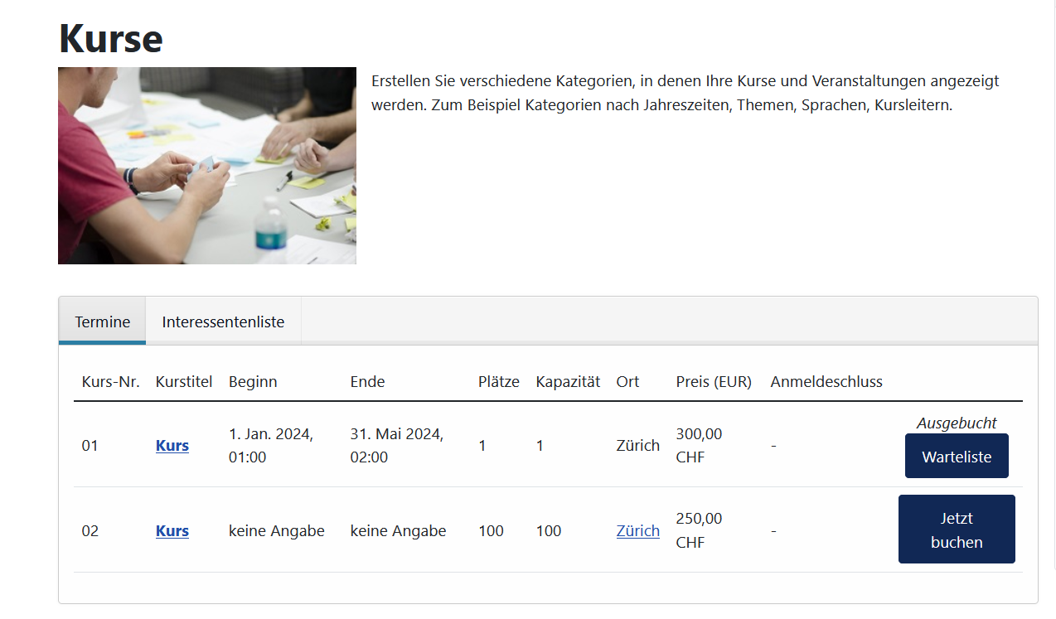Click the Beginn column header
The height and width of the screenshot is (619, 1056).
tap(253, 382)
